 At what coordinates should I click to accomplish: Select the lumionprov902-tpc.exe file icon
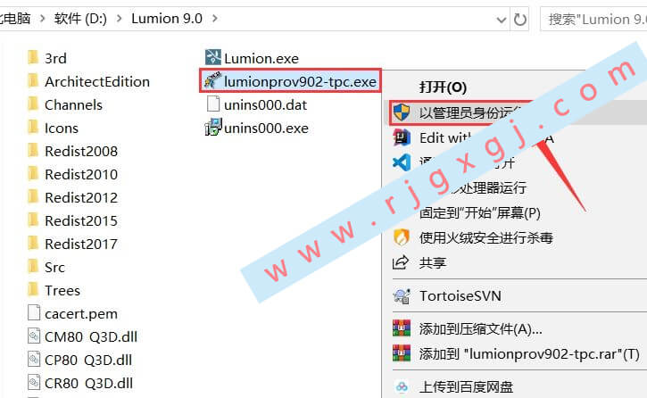(x=213, y=81)
